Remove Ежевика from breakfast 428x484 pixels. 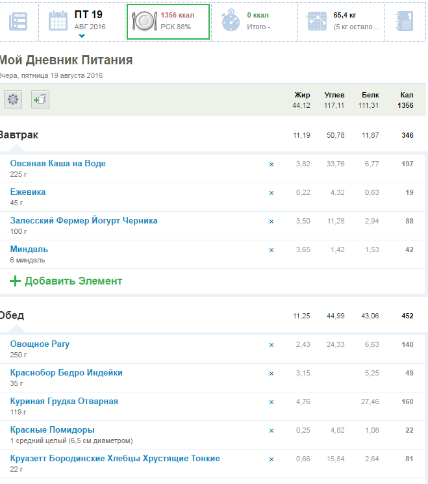pyautogui.click(x=271, y=193)
